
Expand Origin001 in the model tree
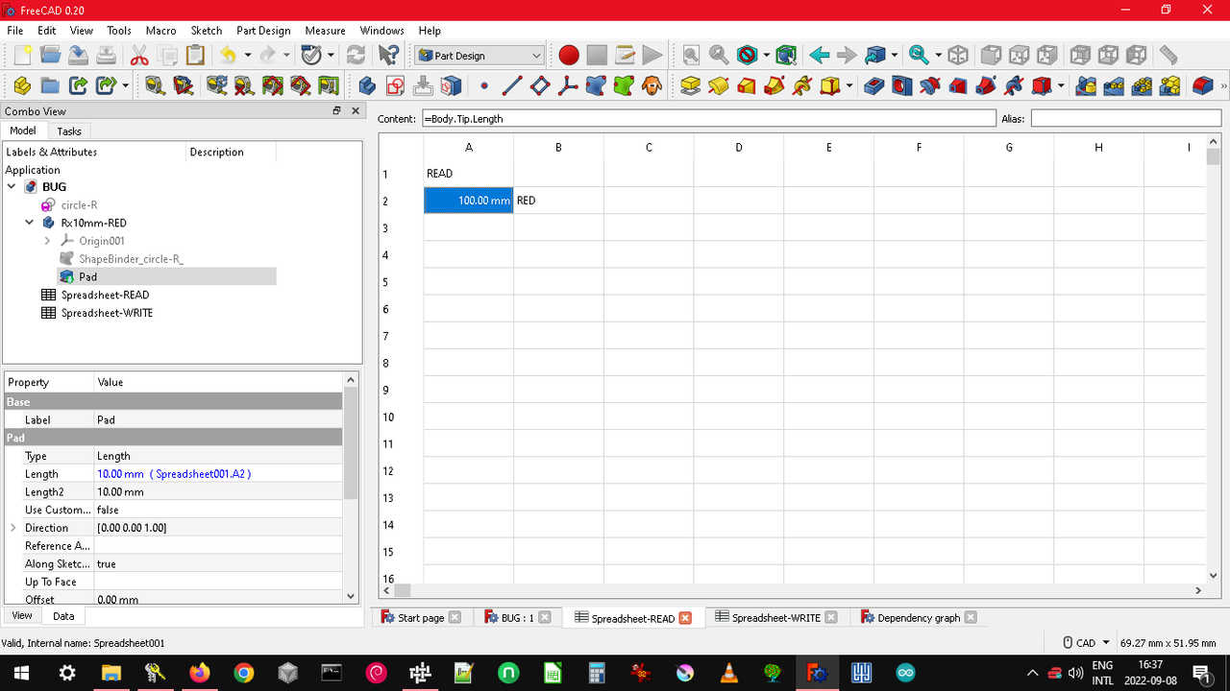coord(47,241)
